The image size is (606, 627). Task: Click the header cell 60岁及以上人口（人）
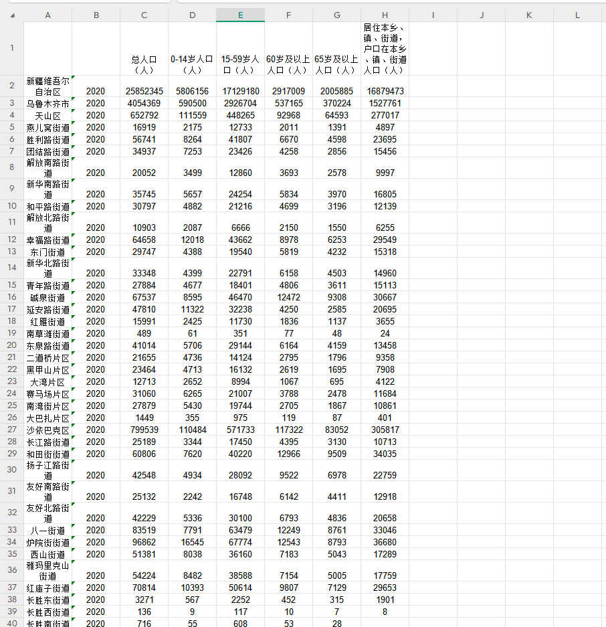[288, 48]
